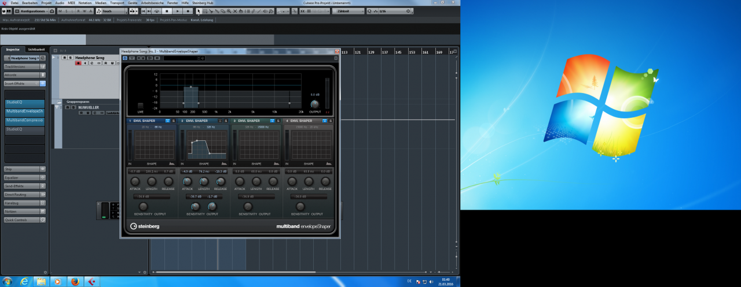Solo the MJMUELLER group track
741x287 pixels.
(x=73, y=107)
